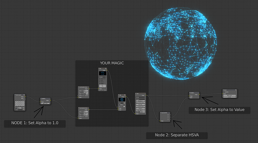Click Image input socket of upper Hue Saturation node

78,97
